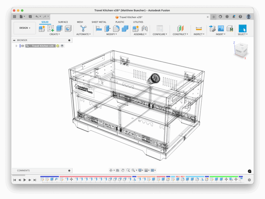Expand the Comments panel
The width and height of the screenshot is (265, 199).
click(69, 170)
